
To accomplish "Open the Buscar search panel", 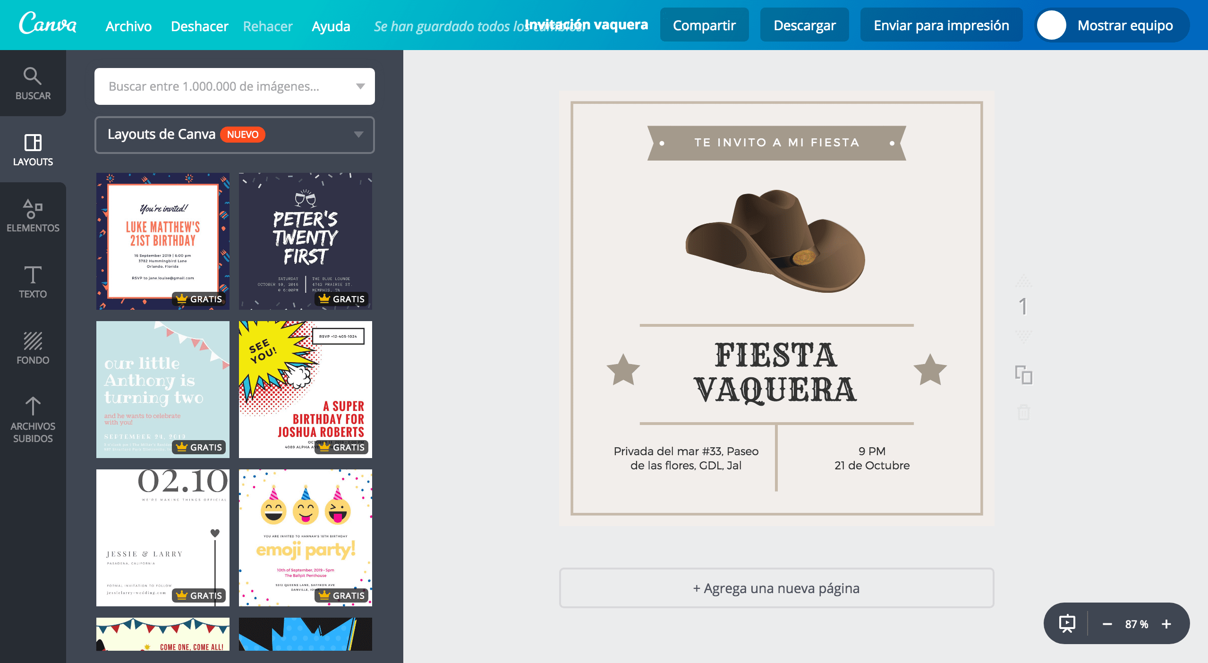I will [x=33, y=83].
